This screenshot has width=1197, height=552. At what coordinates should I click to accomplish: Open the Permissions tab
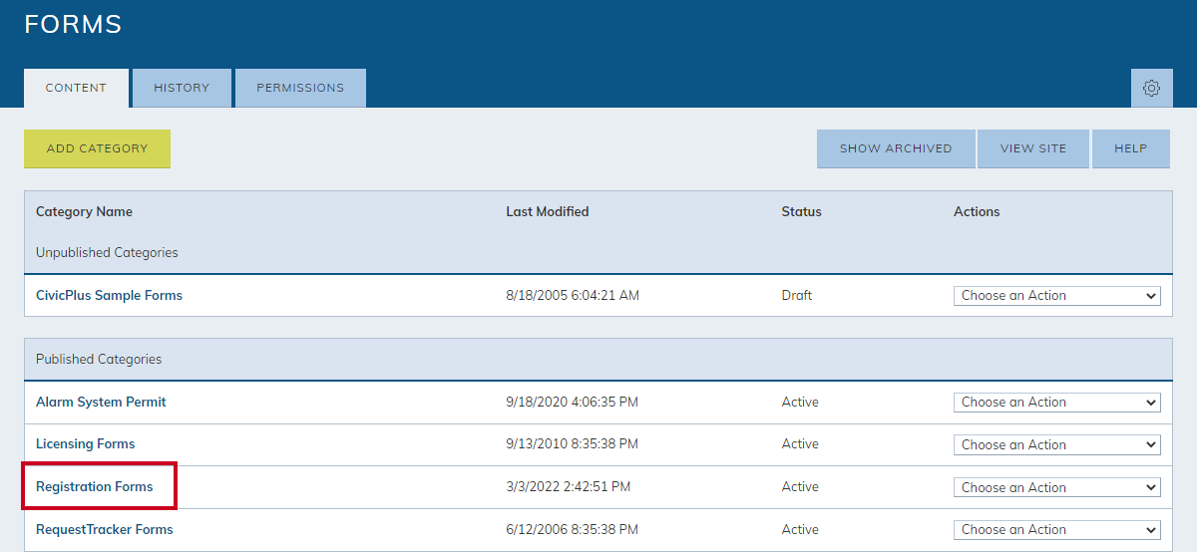pos(300,88)
